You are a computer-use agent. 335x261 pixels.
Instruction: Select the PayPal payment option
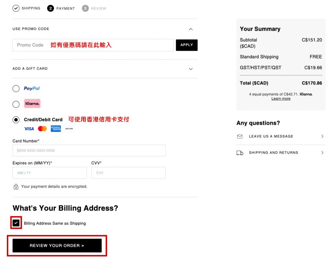pos(16,88)
